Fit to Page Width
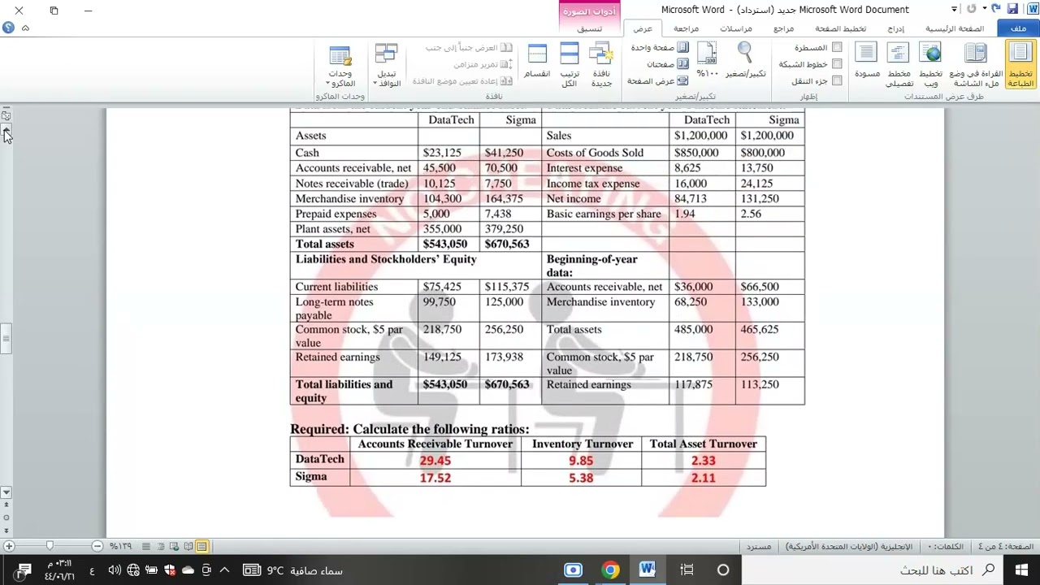Screen dimensions: 1040x585 [x=658, y=81]
